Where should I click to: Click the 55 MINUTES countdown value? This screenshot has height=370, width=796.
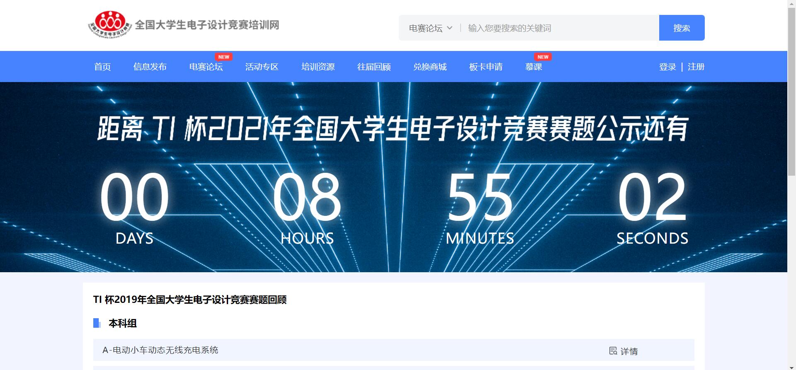click(x=480, y=197)
